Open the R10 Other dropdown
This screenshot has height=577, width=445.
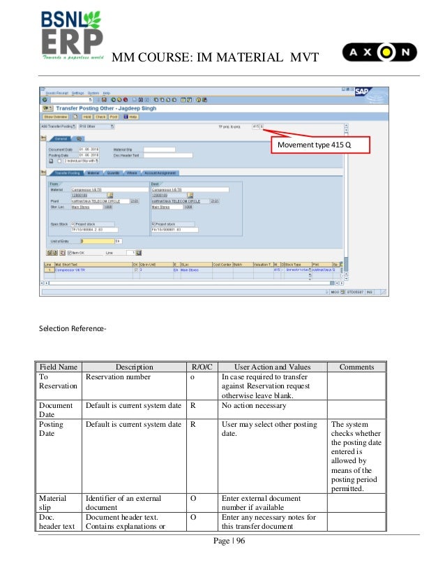(112, 126)
